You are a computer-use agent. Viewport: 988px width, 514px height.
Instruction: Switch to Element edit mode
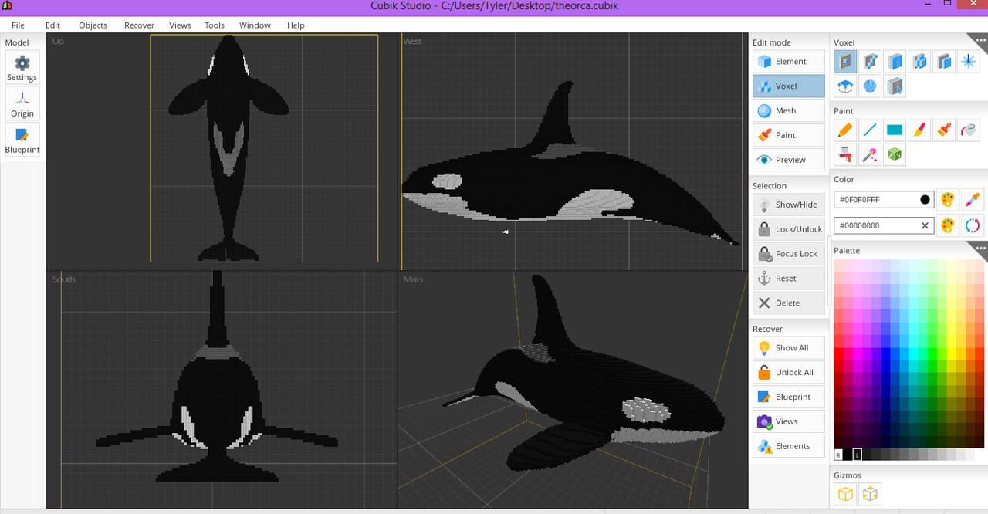coord(789,62)
